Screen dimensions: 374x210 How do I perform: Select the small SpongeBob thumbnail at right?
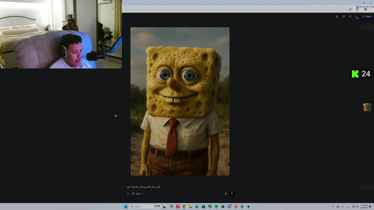pos(367,107)
